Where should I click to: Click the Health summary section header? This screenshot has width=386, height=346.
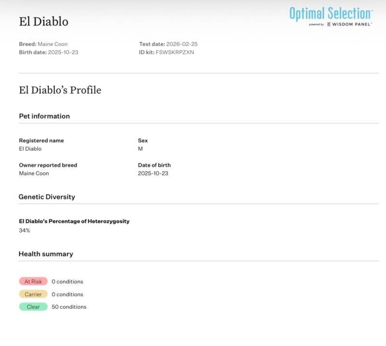[46, 254]
